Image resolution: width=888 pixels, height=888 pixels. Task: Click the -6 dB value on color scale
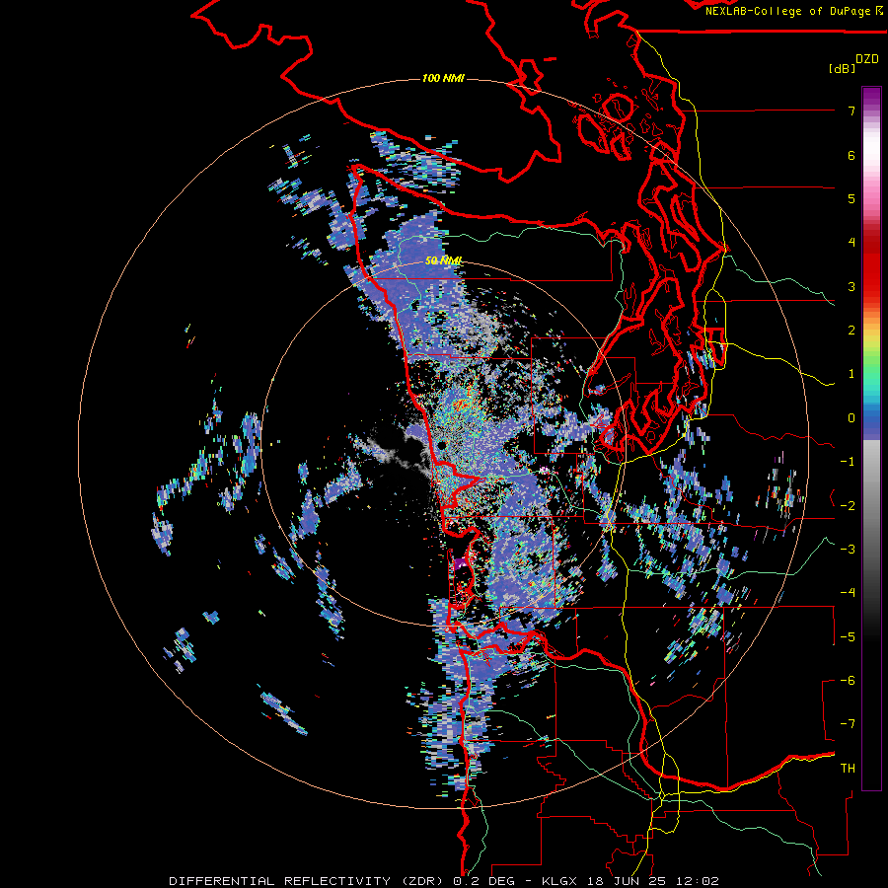tap(848, 681)
